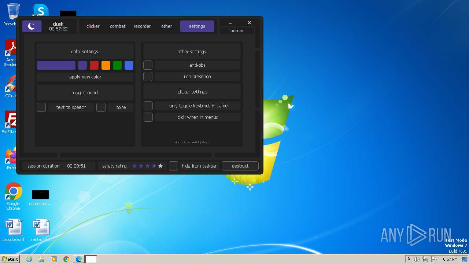
Task: Open the Google Chrome desktop shortcut
Action: 13,197
